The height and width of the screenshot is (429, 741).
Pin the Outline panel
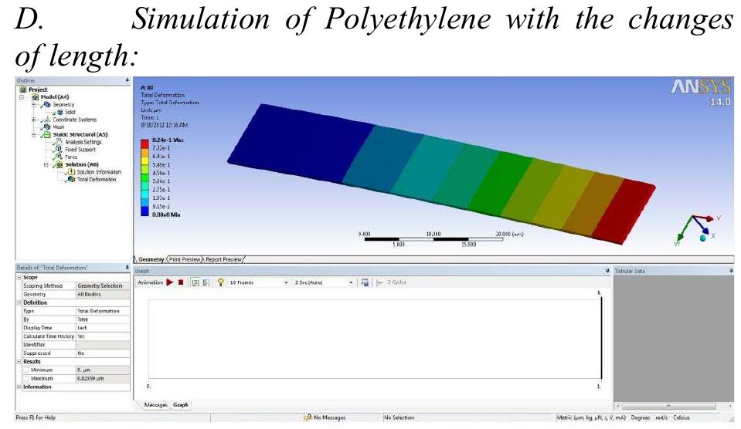[x=127, y=81]
